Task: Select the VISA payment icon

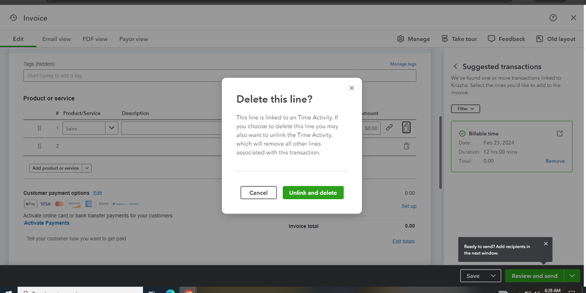Action: [x=45, y=204]
